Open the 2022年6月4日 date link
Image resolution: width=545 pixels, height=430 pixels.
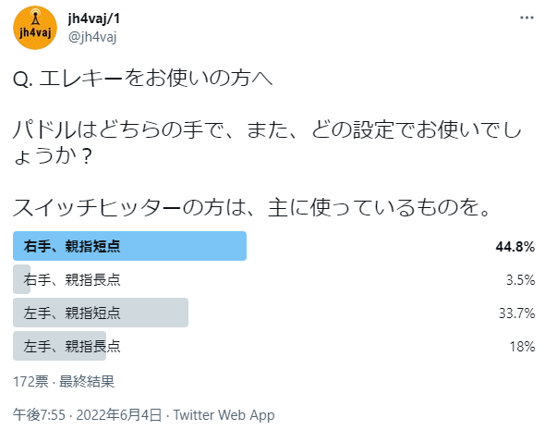click(119, 414)
